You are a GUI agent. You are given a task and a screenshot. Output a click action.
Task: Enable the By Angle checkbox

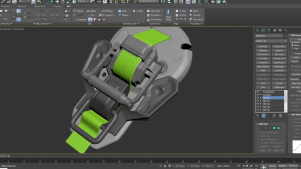[259, 143]
